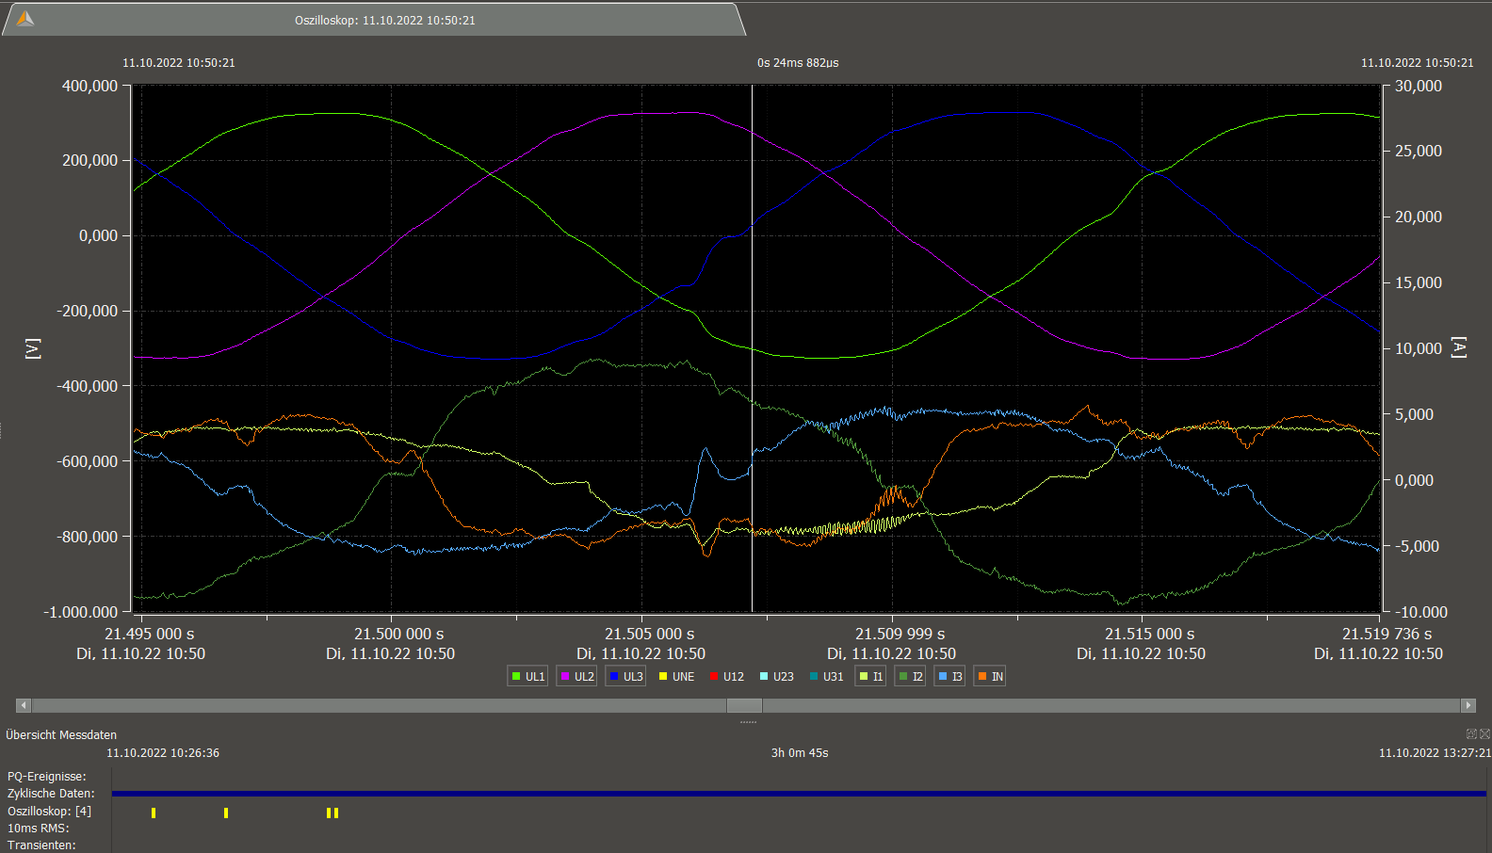Select the Oszilloskop tab
The height and width of the screenshot is (853, 1492).
tap(384, 20)
